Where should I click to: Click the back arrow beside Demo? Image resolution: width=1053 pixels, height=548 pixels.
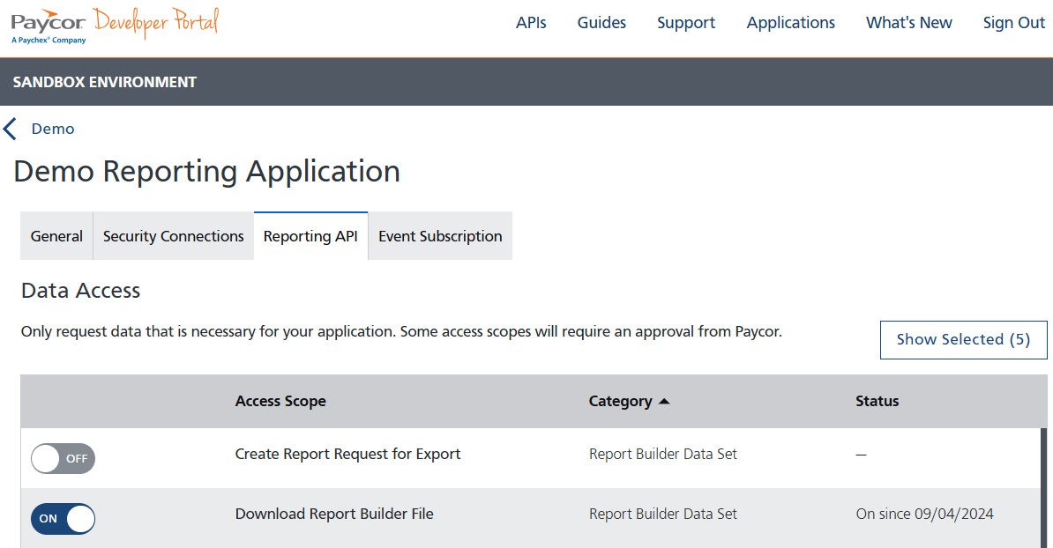11,128
